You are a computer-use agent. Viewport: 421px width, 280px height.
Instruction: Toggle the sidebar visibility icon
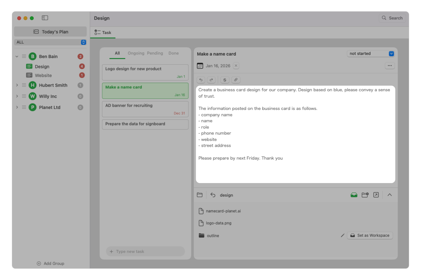[45, 18]
